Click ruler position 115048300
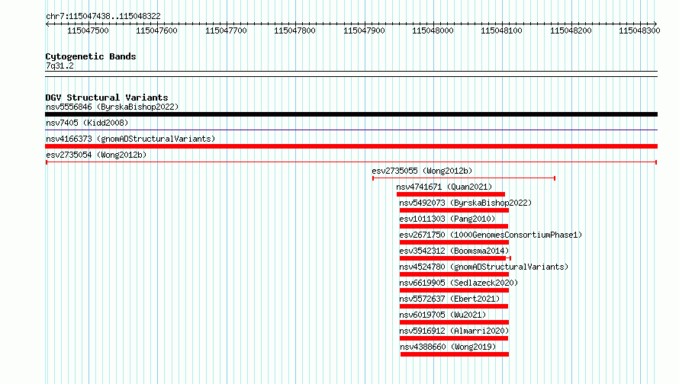The height and width of the screenshot is (384, 679). point(639,30)
